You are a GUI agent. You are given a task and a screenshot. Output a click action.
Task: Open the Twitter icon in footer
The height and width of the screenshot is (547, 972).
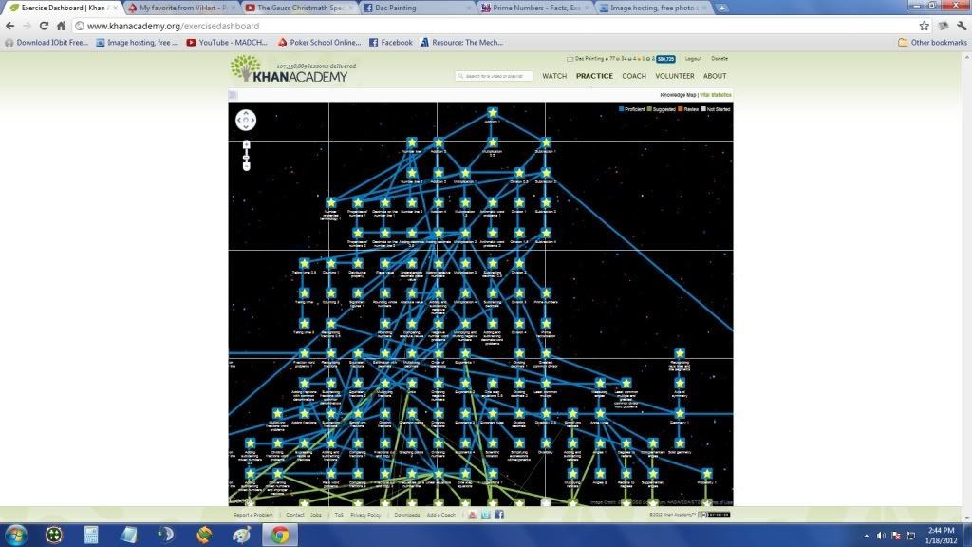pos(486,515)
